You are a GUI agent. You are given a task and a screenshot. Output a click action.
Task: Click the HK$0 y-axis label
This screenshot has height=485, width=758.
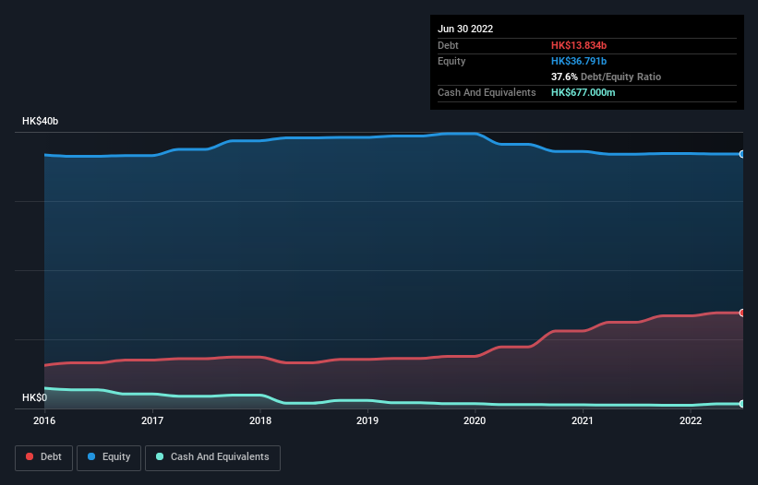click(35, 397)
